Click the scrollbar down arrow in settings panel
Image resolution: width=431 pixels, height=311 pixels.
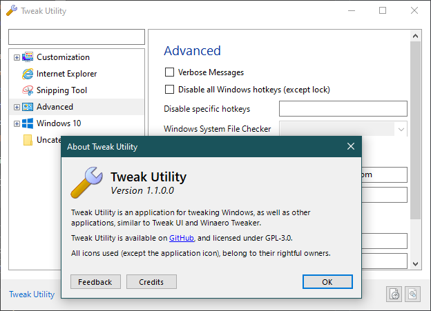[x=415, y=264]
